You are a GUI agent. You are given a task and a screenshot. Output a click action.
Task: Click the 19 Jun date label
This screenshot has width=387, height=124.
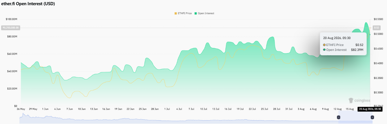(118, 109)
